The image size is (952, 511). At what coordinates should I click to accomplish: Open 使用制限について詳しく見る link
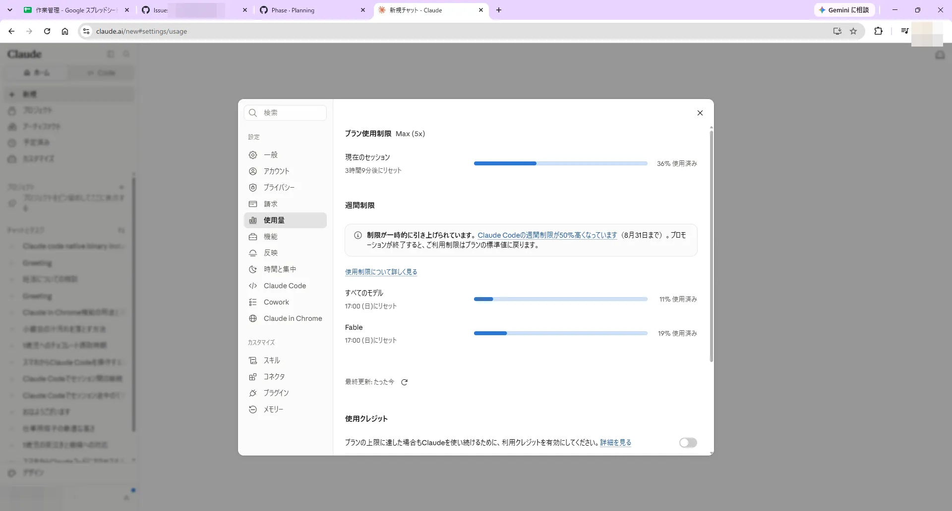click(x=381, y=272)
